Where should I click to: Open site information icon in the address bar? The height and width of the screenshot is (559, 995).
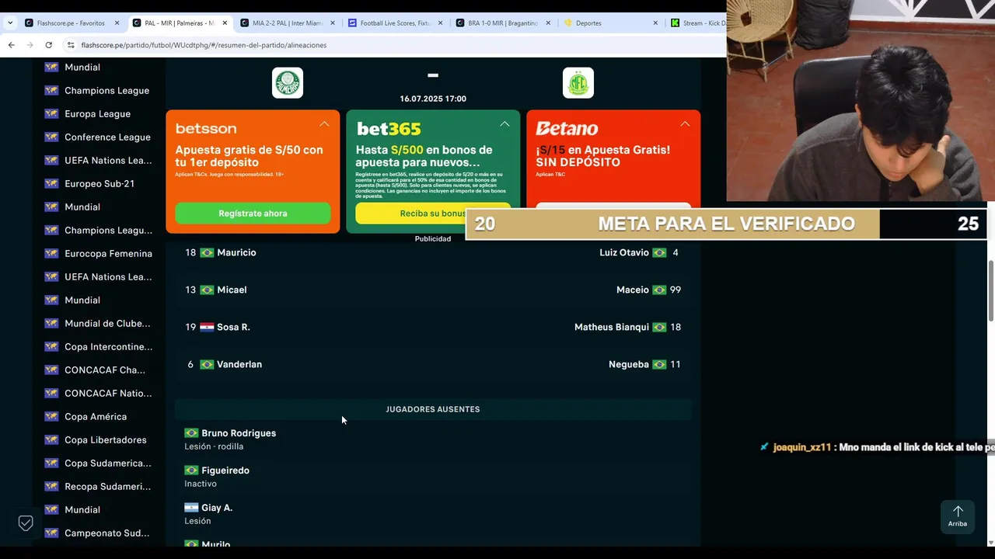[x=71, y=45]
